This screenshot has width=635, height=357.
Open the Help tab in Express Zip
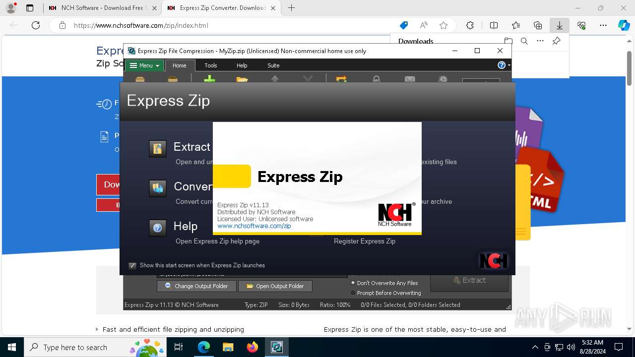242,65
